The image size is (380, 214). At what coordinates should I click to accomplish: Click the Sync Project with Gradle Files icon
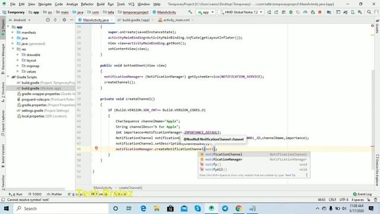pyautogui.click(x=346, y=12)
